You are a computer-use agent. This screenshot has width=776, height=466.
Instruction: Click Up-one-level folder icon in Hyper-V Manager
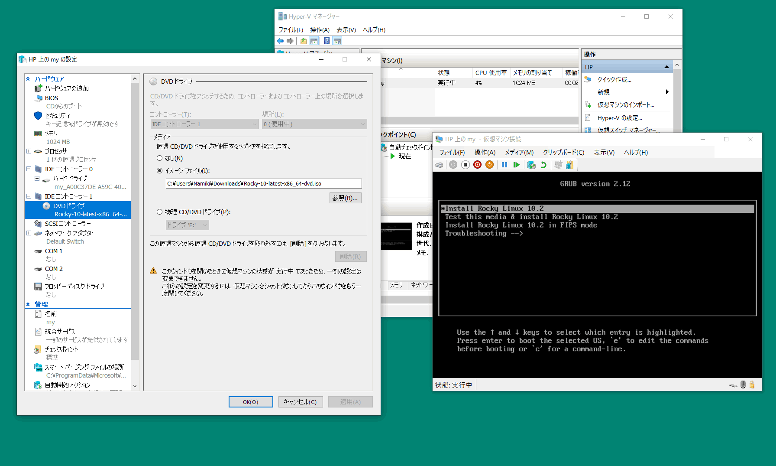[304, 41]
